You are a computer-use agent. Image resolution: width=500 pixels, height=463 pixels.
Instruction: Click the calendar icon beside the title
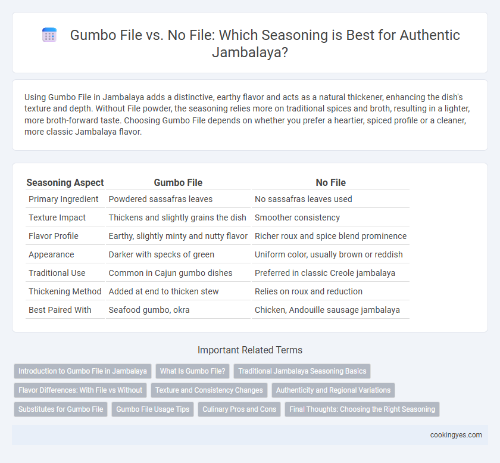click(49, 35)
